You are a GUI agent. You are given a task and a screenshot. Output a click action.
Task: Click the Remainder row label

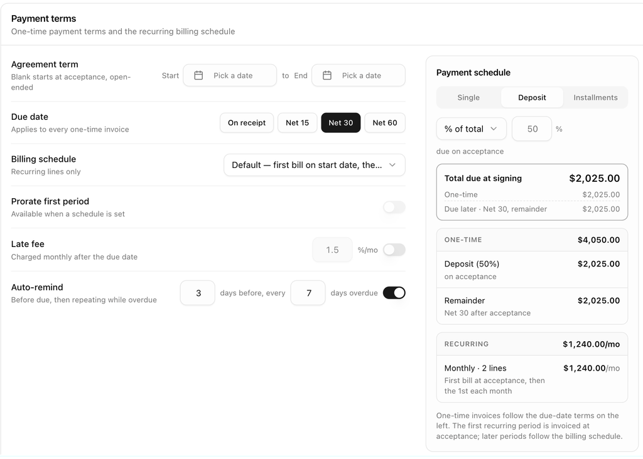(465, 300)
